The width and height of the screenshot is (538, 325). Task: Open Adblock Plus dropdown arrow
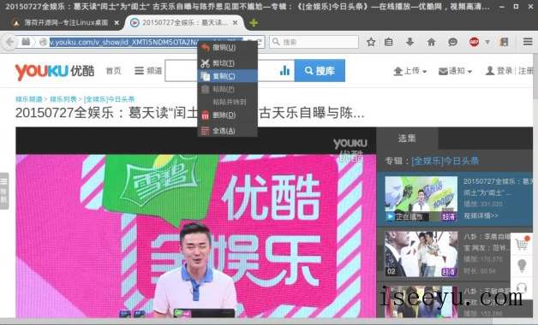(x=487, y=42)
